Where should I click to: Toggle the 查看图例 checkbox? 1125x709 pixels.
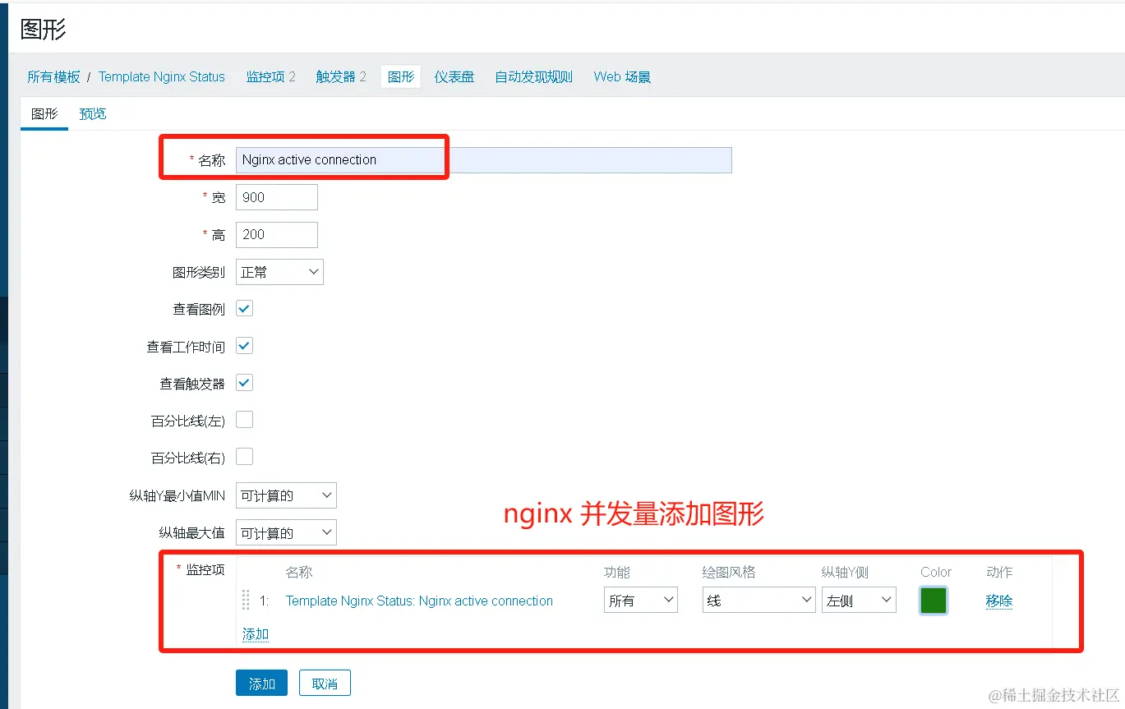point(245,309)
